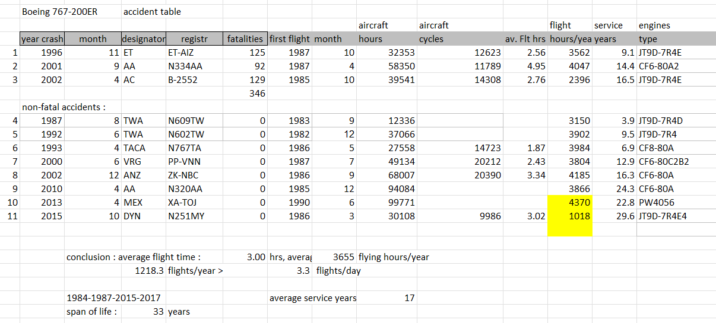Select year crash cell 2013

pyautogui.click(x=42, y=202)
